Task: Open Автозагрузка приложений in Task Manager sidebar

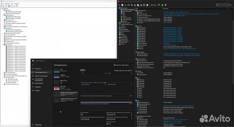Action: 39,80
